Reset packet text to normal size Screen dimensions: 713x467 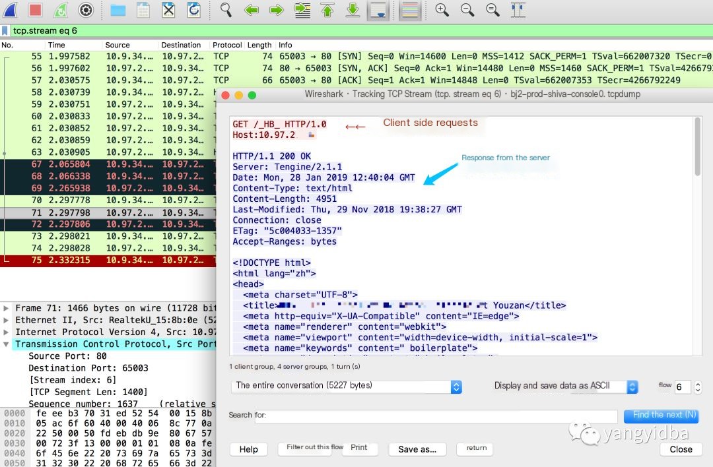click(492, 9)
